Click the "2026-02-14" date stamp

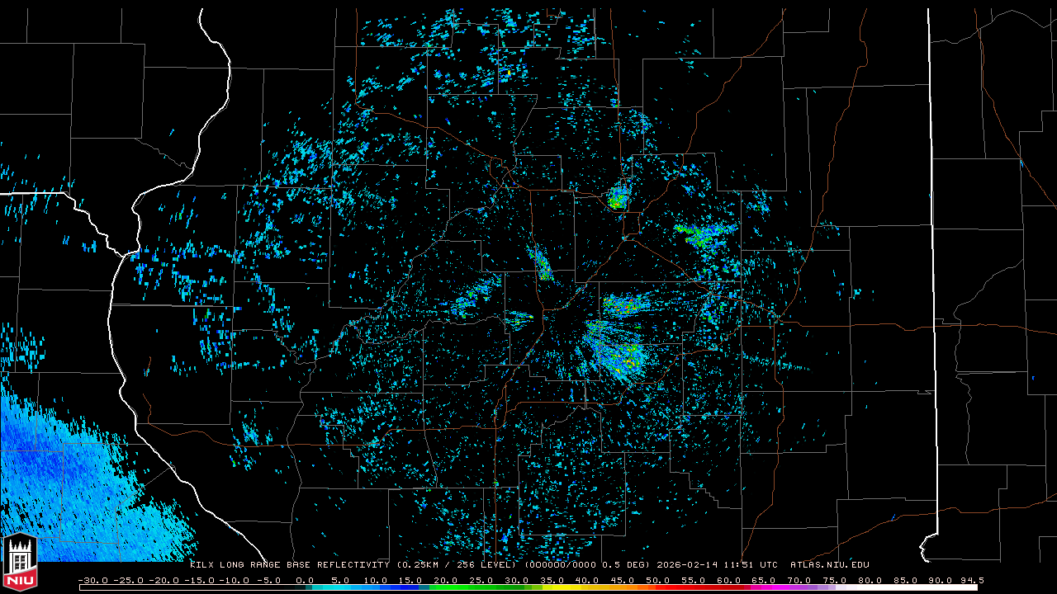coord(687,565)
